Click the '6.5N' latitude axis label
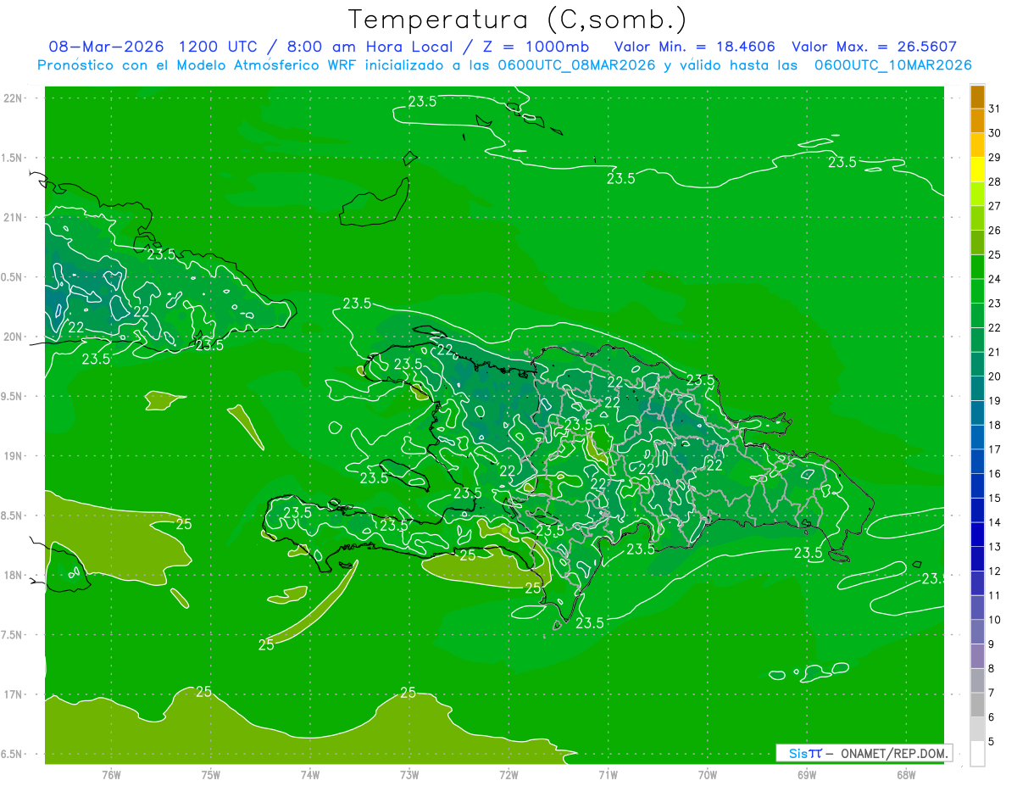This screenshot has width=1017, height=786. (x=13, y=754)
